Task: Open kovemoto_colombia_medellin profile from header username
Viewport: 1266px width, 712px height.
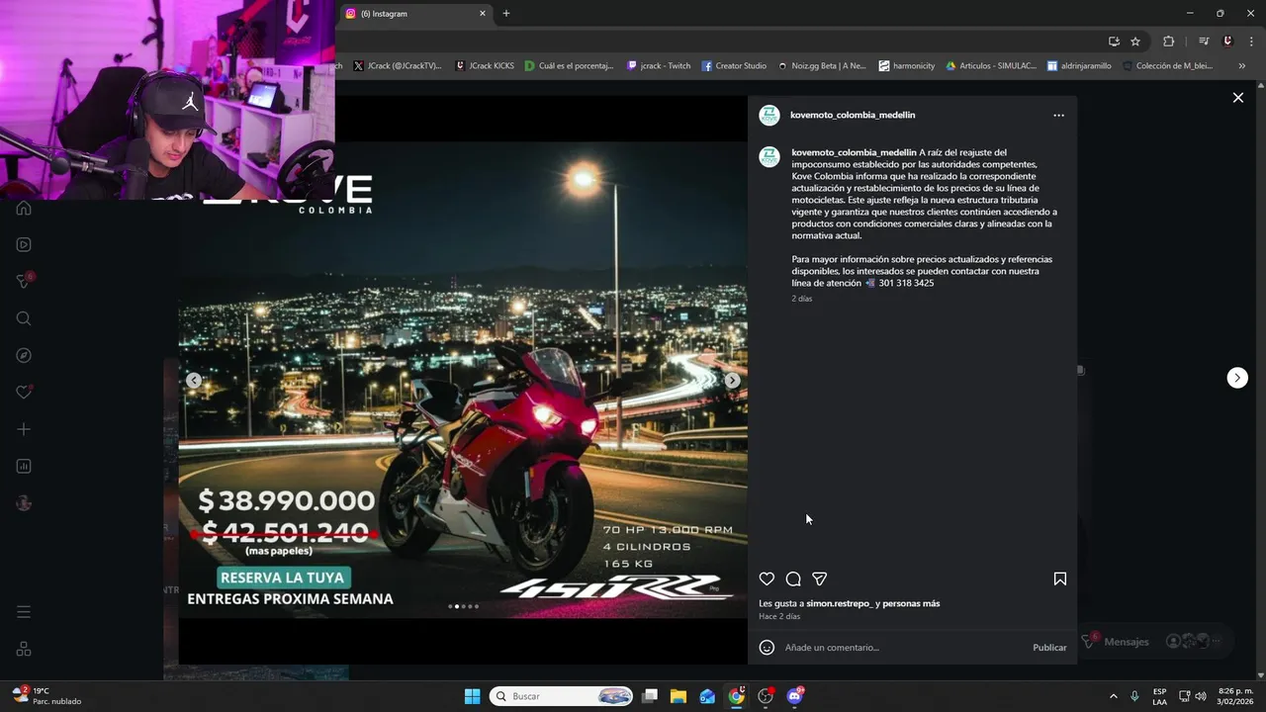Action: click(853, 116)
